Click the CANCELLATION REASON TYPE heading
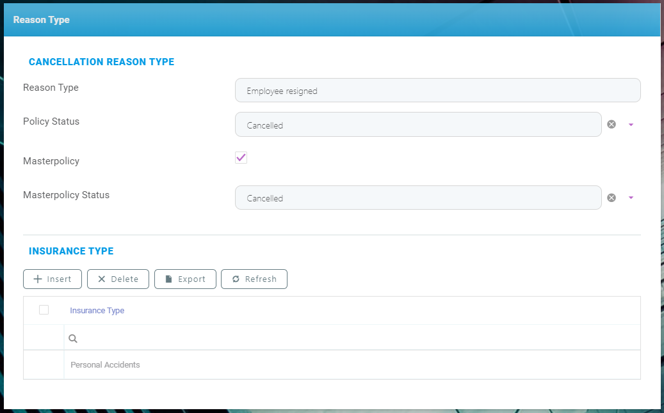The width and height of the screenshot is (664, 413). tap(101, 62)
